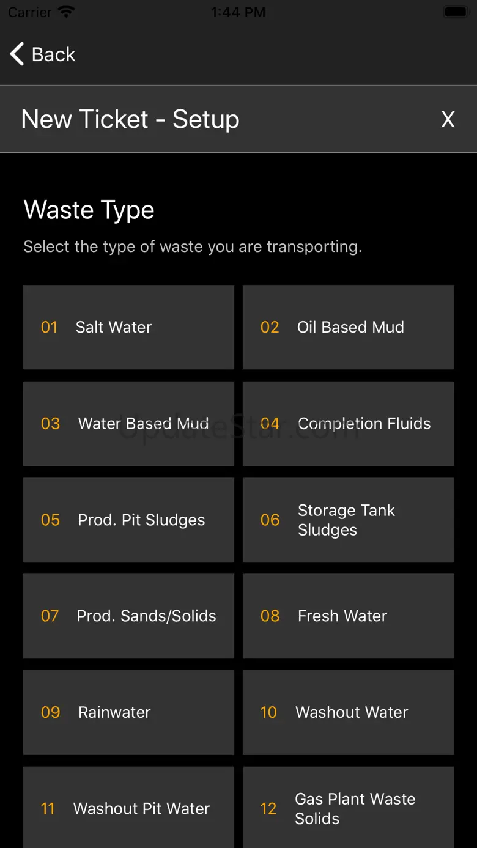
Task: Click the New Ticket - Setup title
Action: point(130,119)
